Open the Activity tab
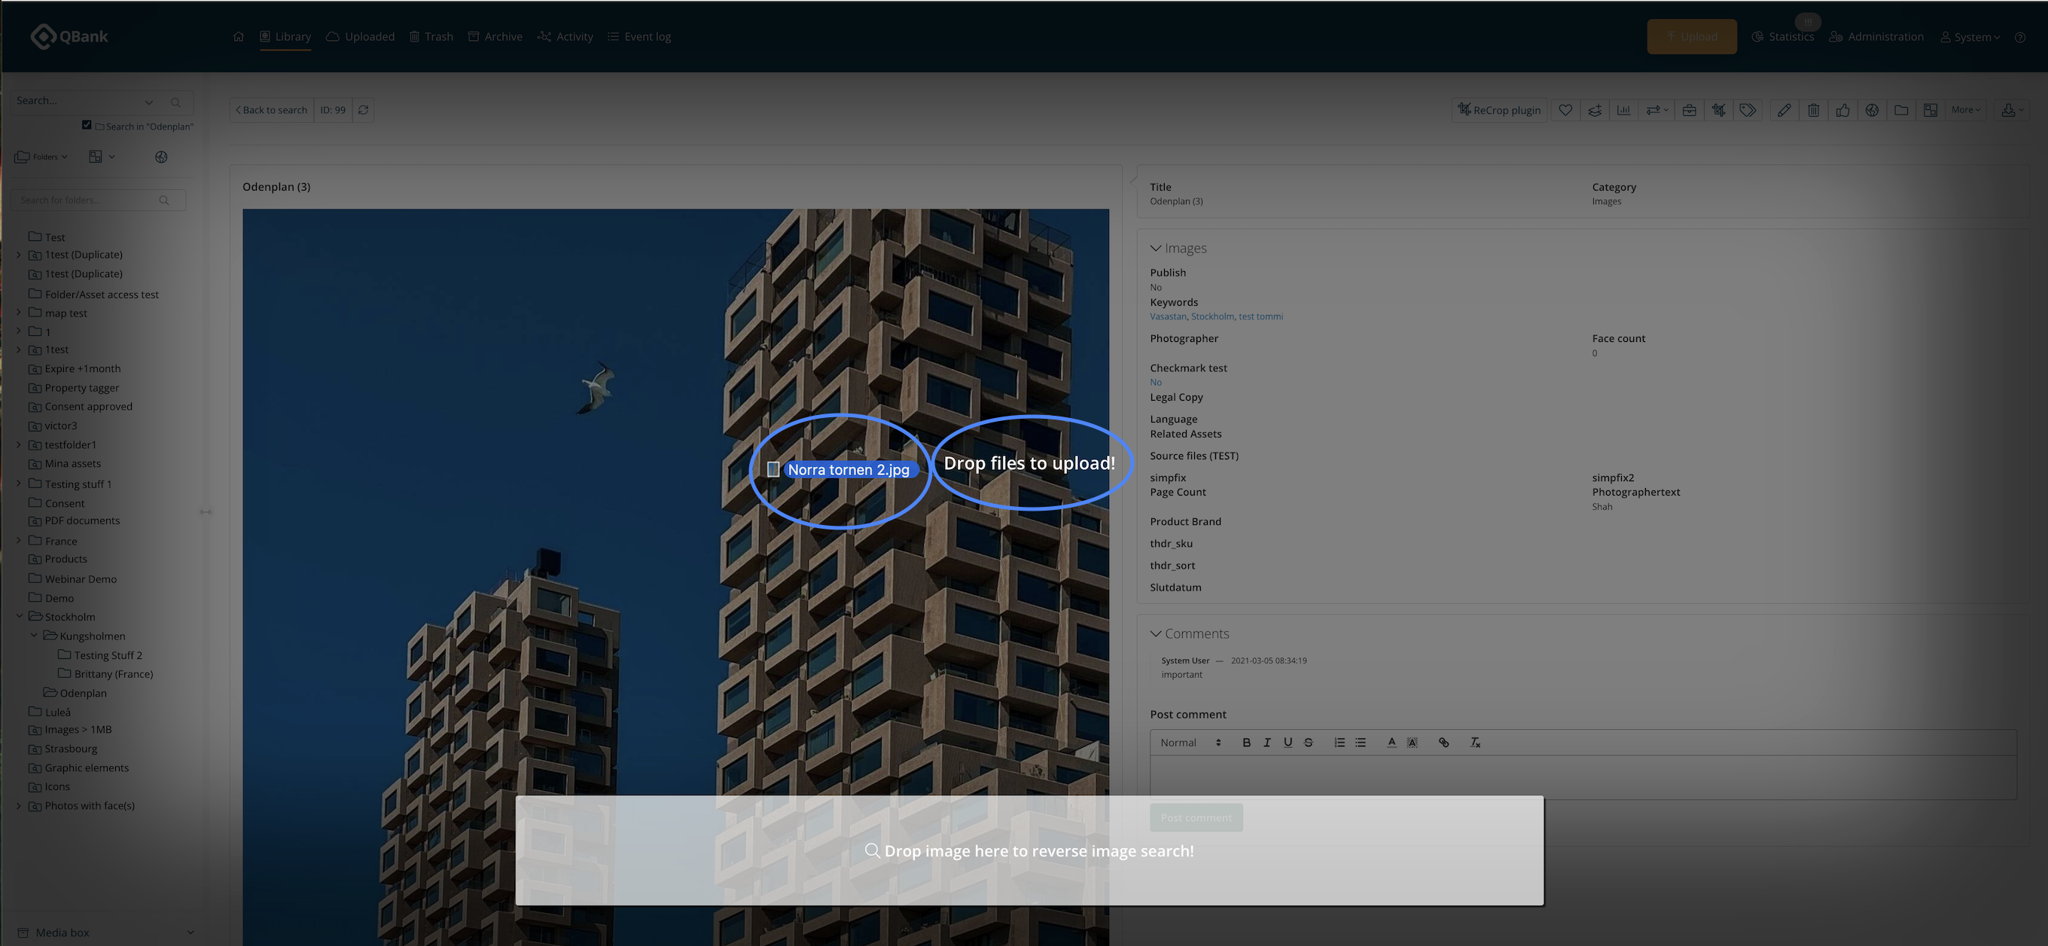The height and width of the screenshot is (946, 2048). (565, 37)
